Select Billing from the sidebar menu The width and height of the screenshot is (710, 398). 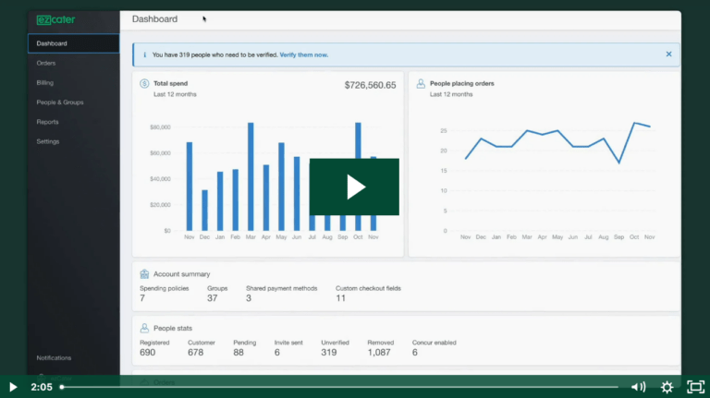click(45, 82)
